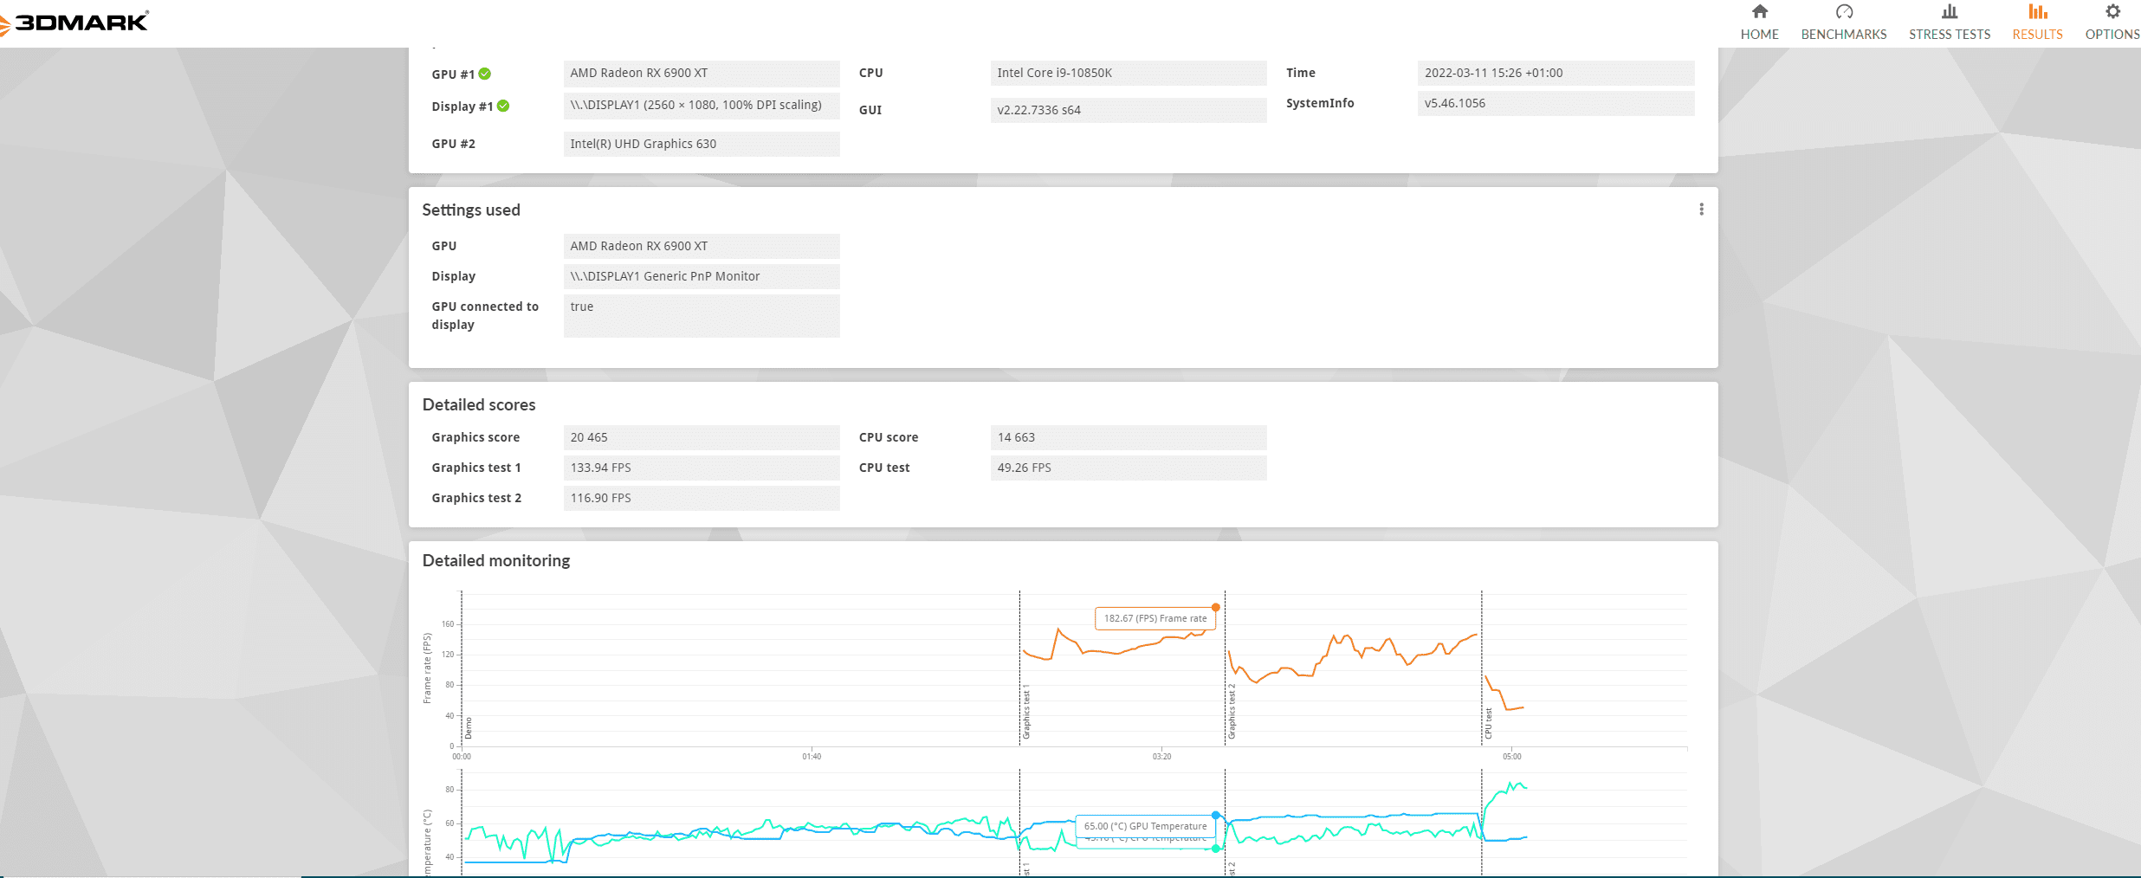Click the Detailed monitoring heading
The image size is (2141, 878).
pos(496,561)
